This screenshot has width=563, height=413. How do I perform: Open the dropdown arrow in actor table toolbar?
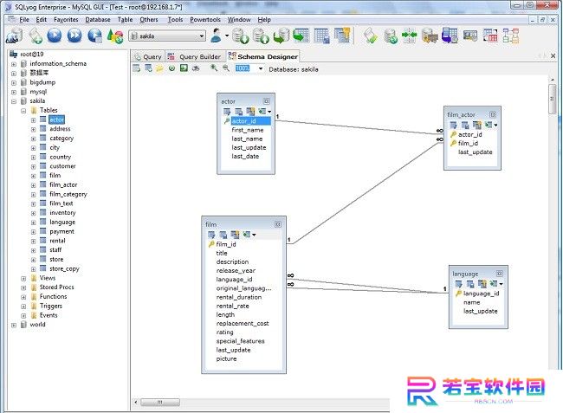(269, 112)
